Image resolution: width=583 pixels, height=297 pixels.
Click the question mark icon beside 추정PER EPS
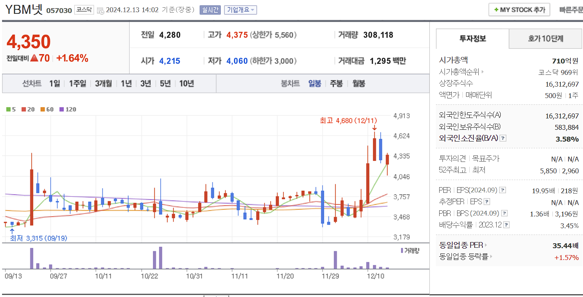pyautogui.click(x=487, y=201)
